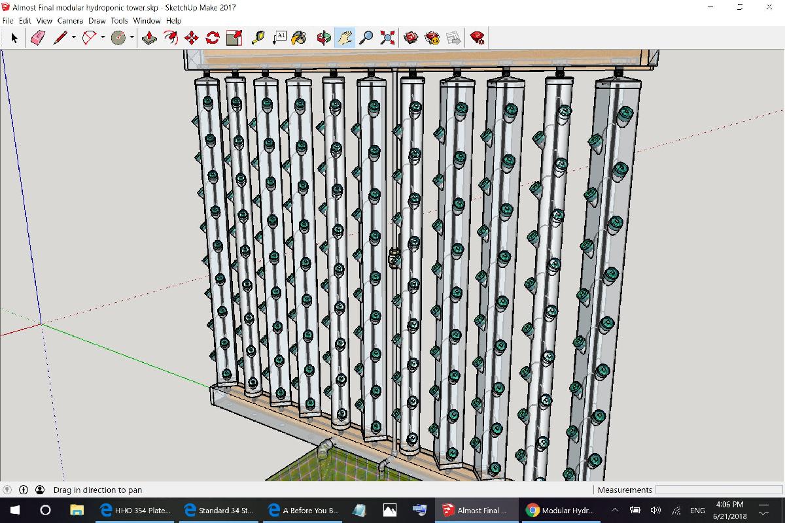Click the sign-in account icon in status bar

[x=40, y=489]
